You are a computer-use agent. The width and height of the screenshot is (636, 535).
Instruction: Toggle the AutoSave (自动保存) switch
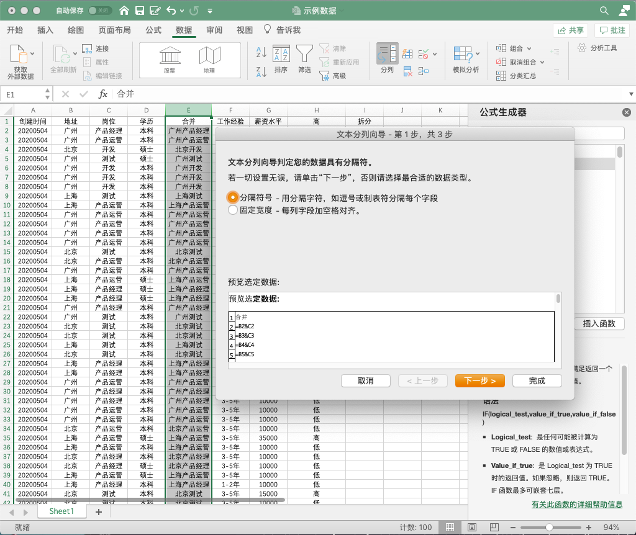(100, 11)
